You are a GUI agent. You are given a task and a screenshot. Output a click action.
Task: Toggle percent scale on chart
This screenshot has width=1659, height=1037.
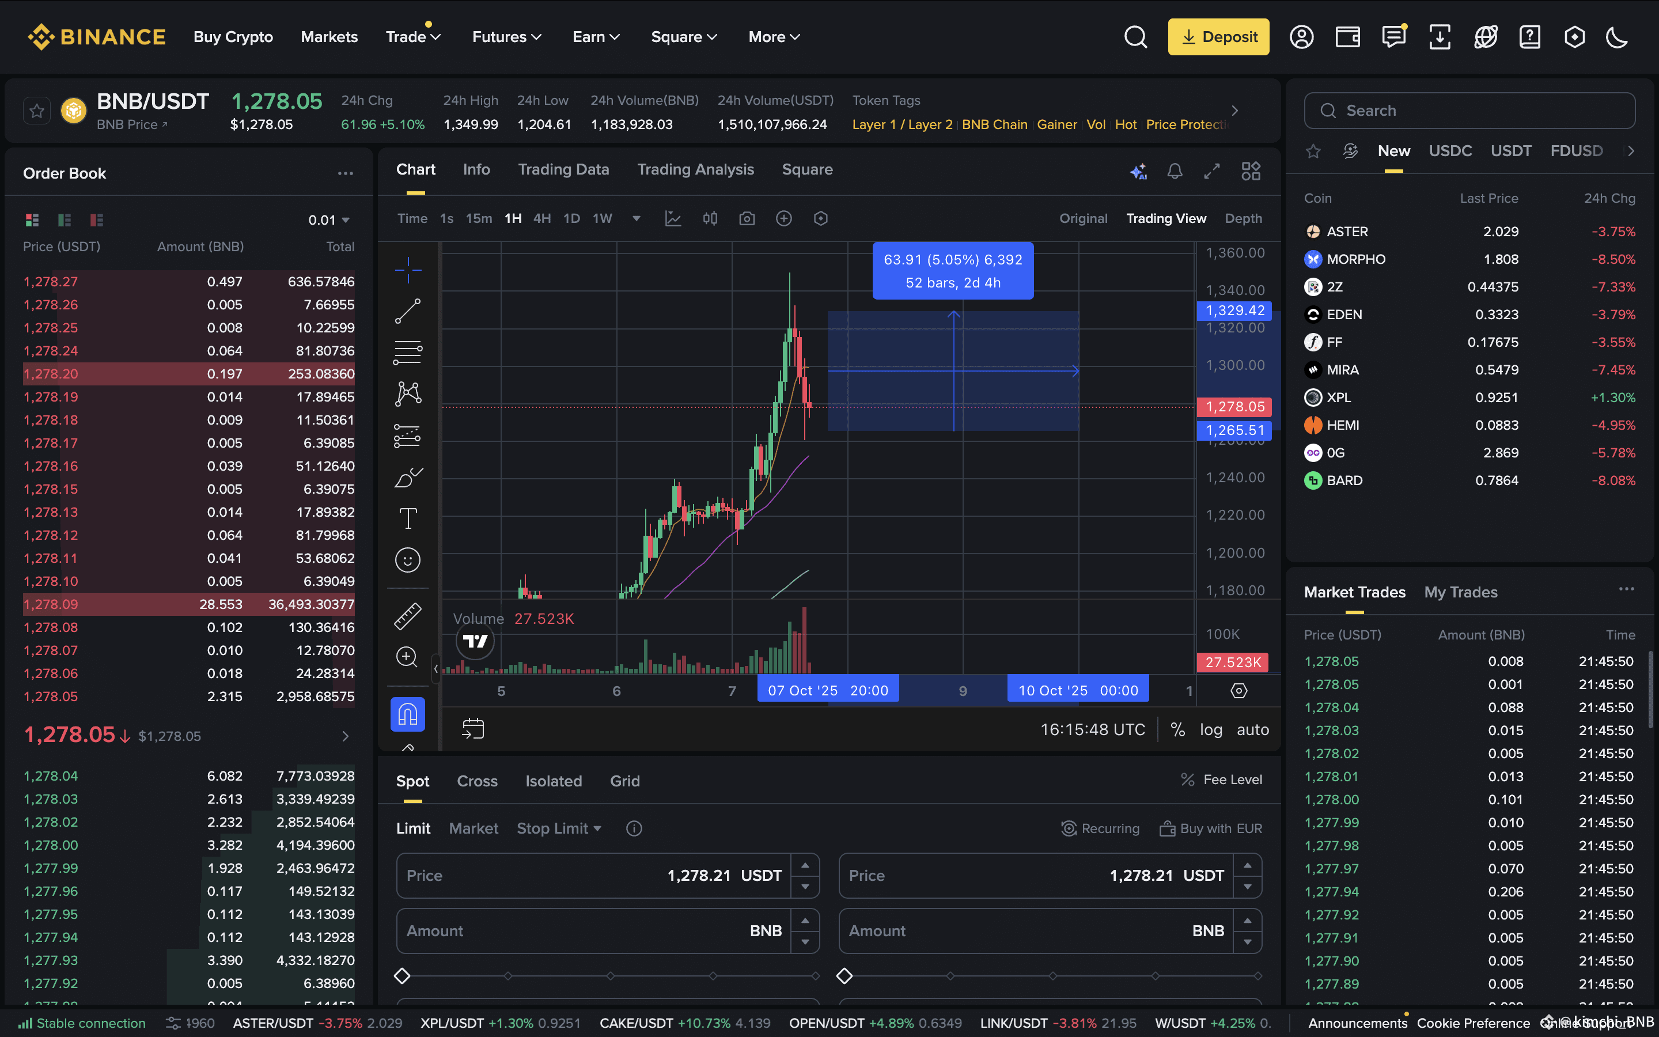click(x=1178, y=730)
